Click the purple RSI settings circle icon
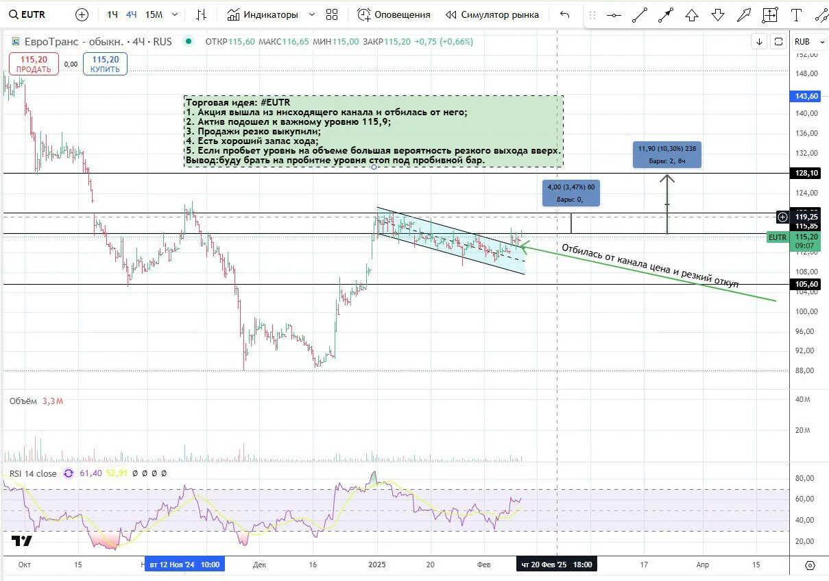 coord(69,473)
